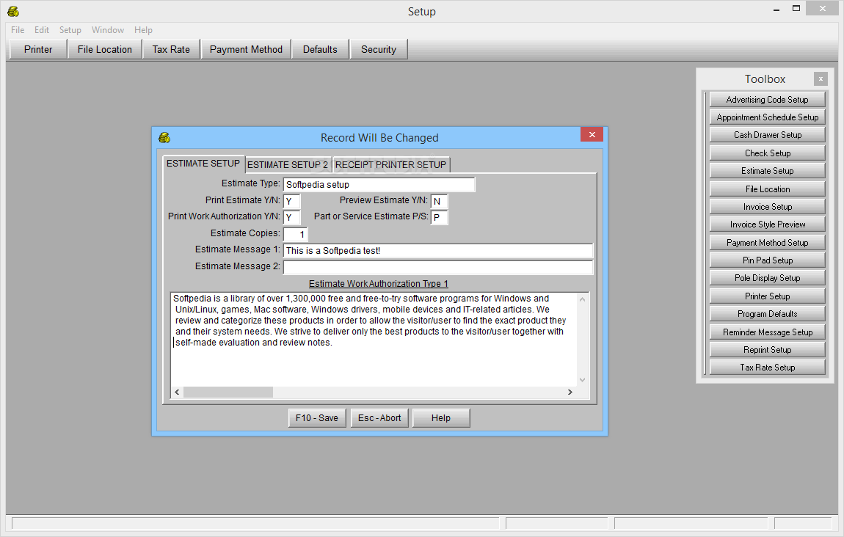
Task: Click the coin icon in Record Will Be Changed dialog
Action: (164, 138)
